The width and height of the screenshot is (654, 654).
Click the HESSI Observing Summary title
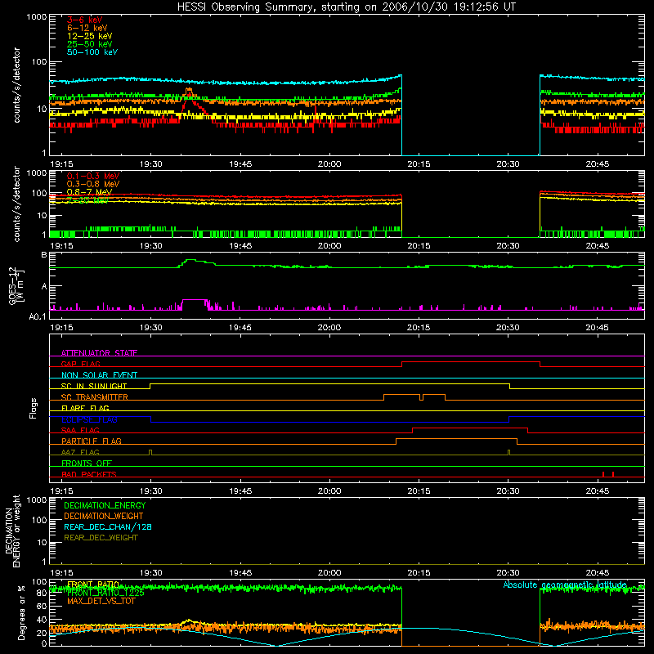click(x=347, y=7)
